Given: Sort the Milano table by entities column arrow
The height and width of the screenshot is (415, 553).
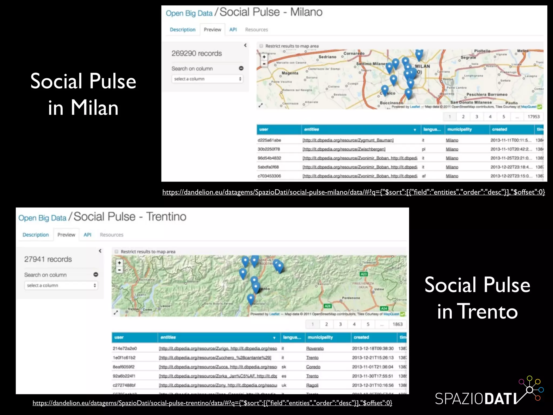Looking at the screenshot, I should pyautogui.click(x=415, y=130).
